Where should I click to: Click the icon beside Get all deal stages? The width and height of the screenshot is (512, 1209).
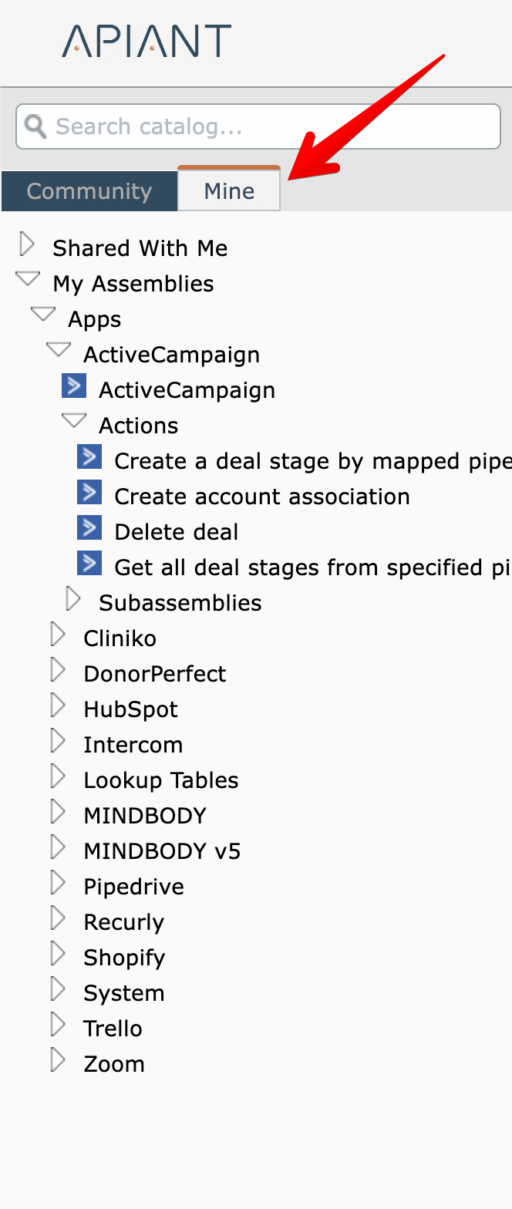(x=89, y=564)
